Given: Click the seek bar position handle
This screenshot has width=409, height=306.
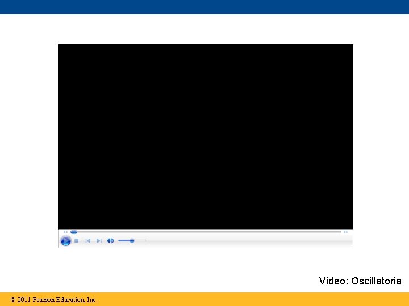Looking at the screenshot, I should 74,232.
